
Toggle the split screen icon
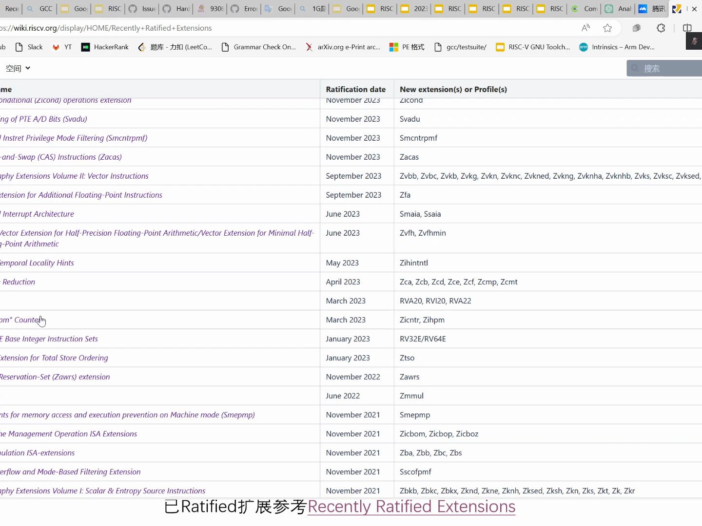687,28
